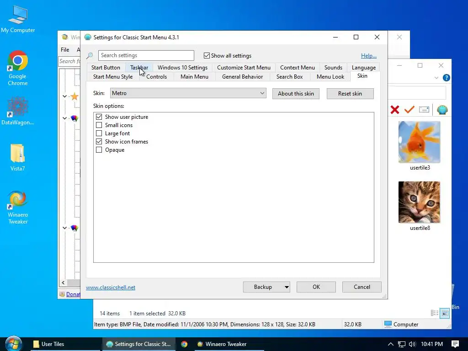
Task: Show hidden tray icons chevron
Action: [390, 344]
